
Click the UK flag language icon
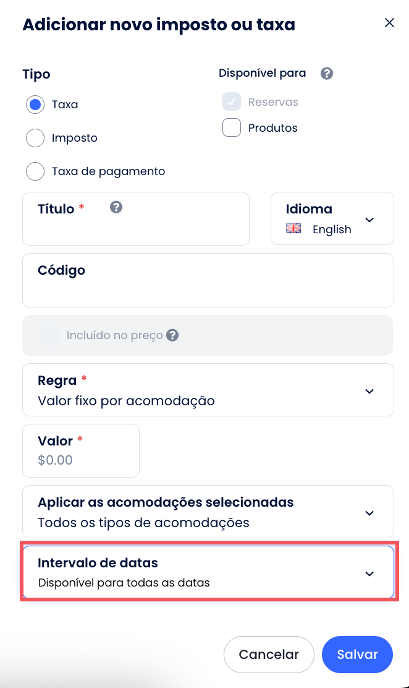tap(293, 228)
